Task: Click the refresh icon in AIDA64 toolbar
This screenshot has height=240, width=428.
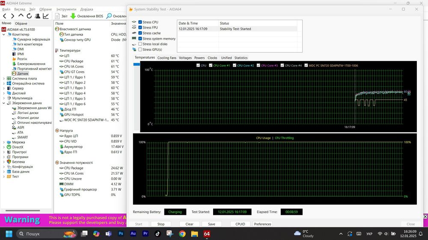Action: 29,16
